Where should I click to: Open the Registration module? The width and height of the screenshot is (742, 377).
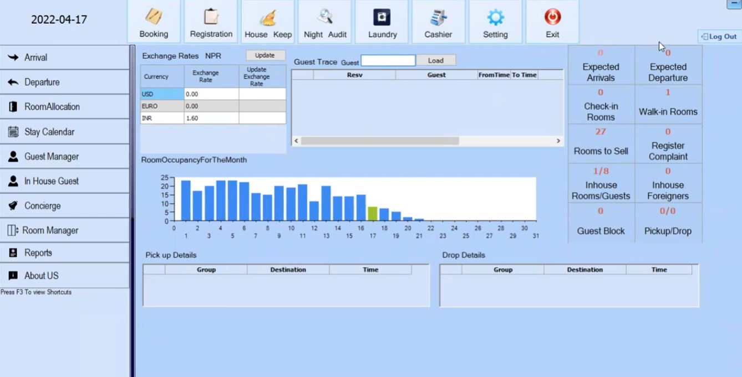211,21
